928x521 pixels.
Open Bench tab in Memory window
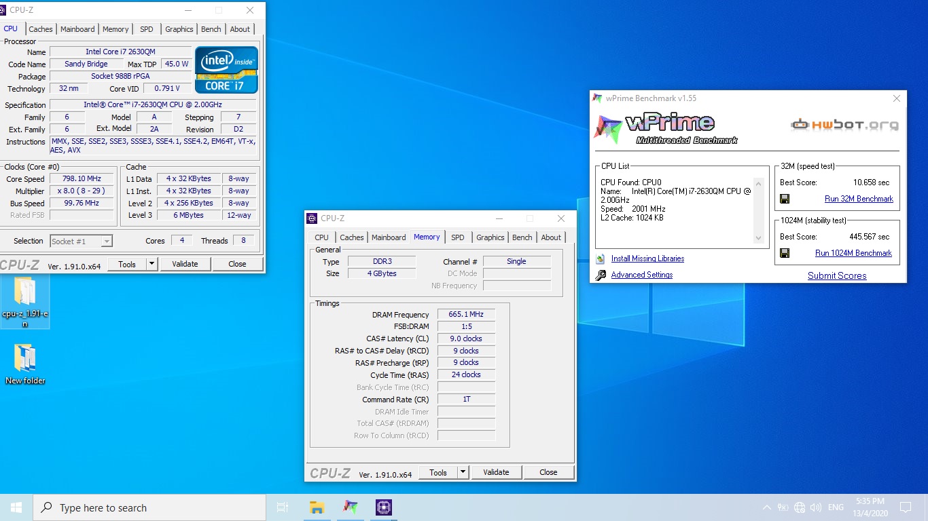pos(522,237)
